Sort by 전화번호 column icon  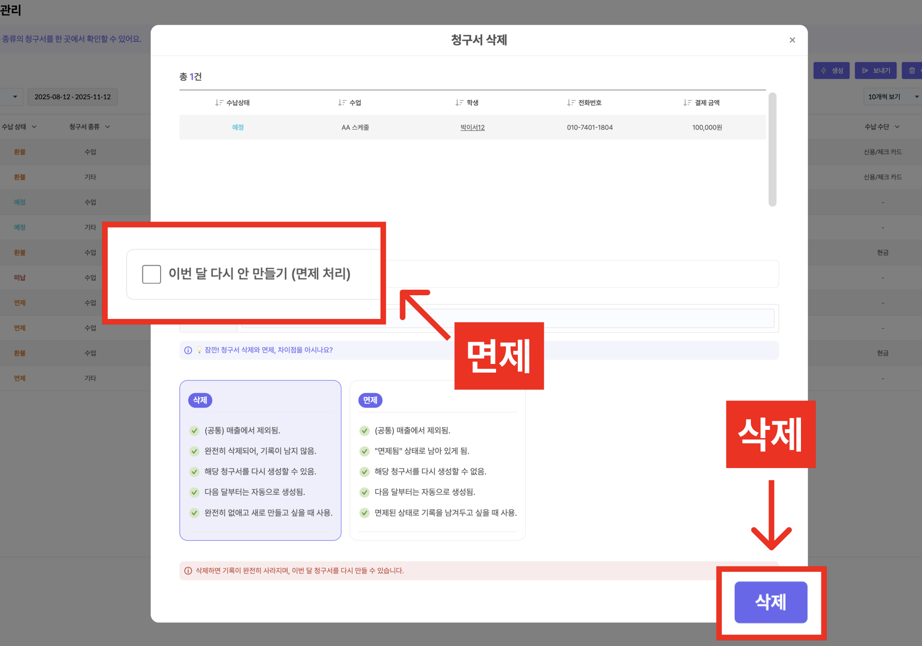[571, 103]
